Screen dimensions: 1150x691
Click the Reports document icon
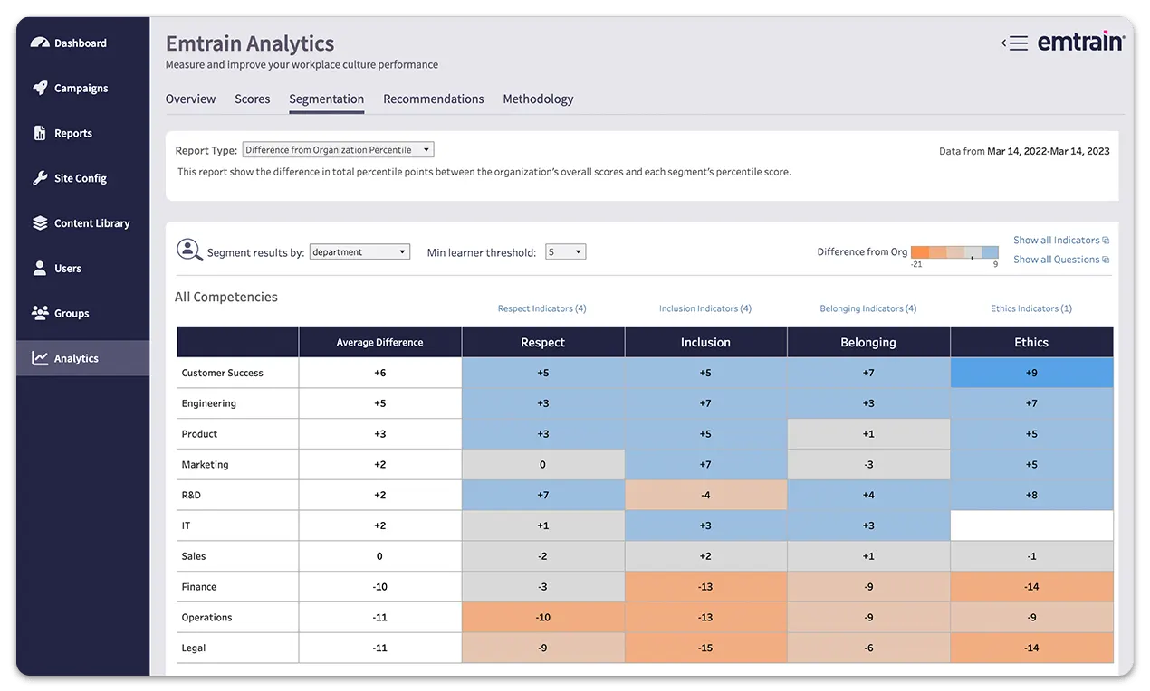coord(40,133)
